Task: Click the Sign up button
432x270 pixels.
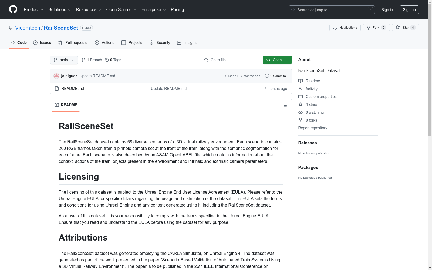Action: point(409,10)
